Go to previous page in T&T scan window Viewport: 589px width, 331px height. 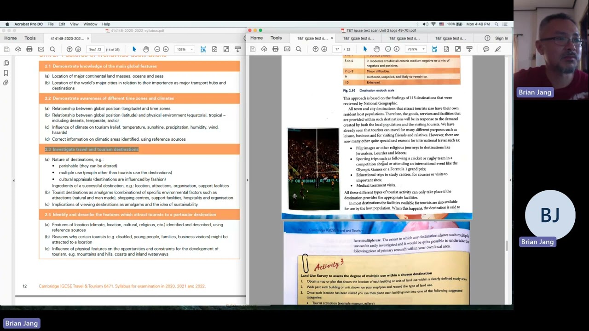(x=316, y=49)
